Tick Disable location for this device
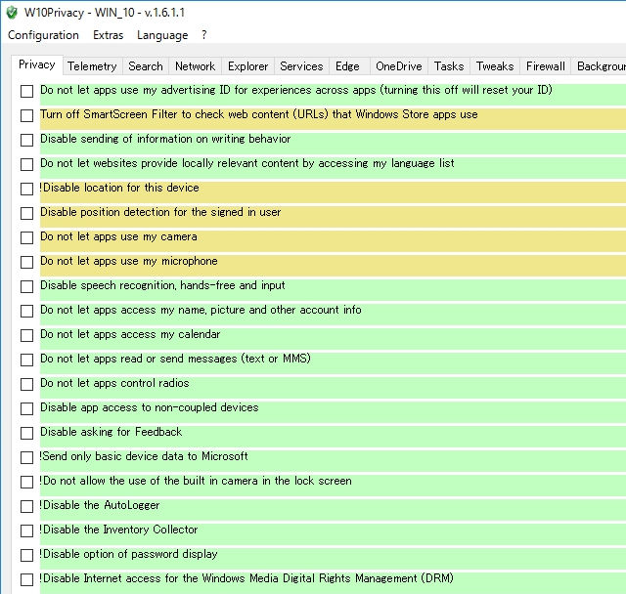The image size is (626, 594). 26,189
